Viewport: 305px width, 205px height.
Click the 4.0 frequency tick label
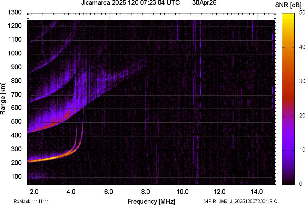[x=71, y=192]
